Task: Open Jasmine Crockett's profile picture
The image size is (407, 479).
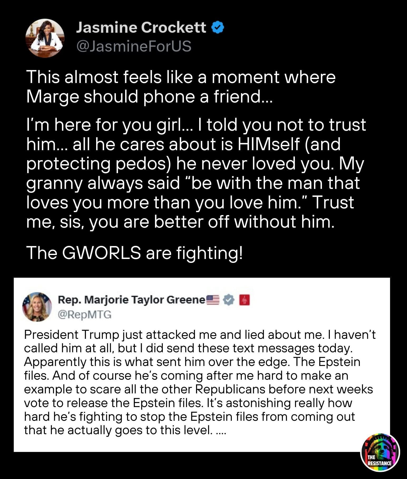Action: click(x=45, y=38)
